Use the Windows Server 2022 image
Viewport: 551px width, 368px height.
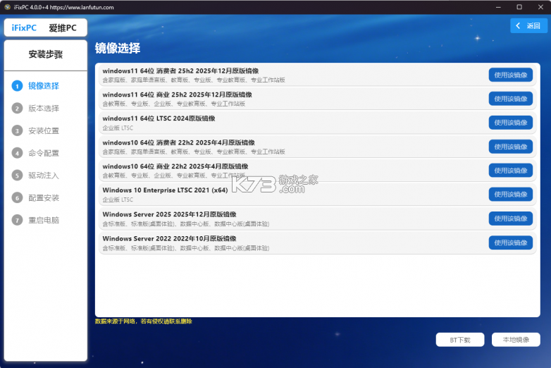(x=511, y=243)
